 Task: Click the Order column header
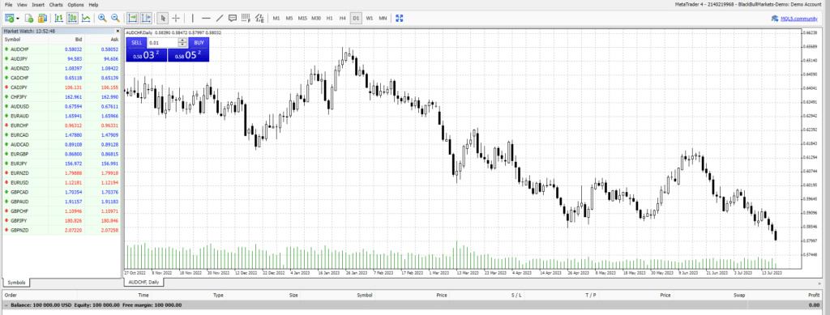(11, 295)
